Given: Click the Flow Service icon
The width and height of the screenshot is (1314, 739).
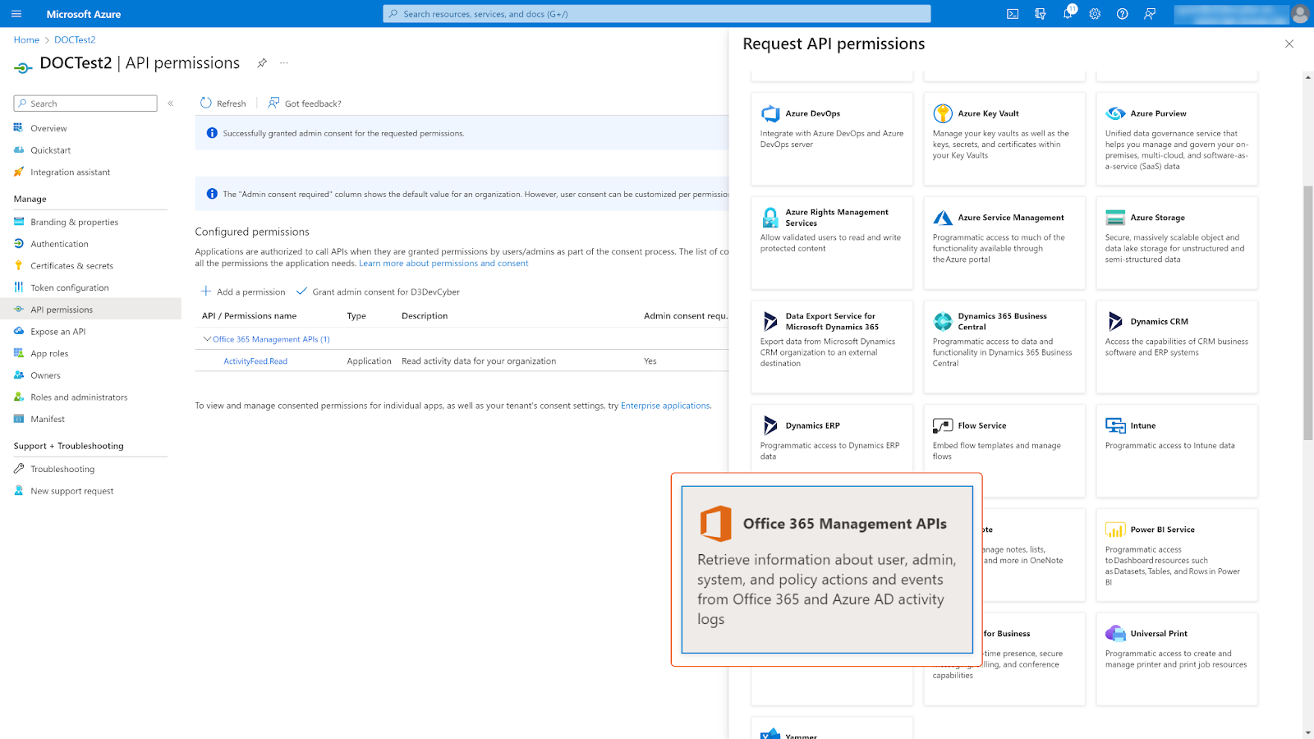Looking at the screenshot, I should (943, 425).
